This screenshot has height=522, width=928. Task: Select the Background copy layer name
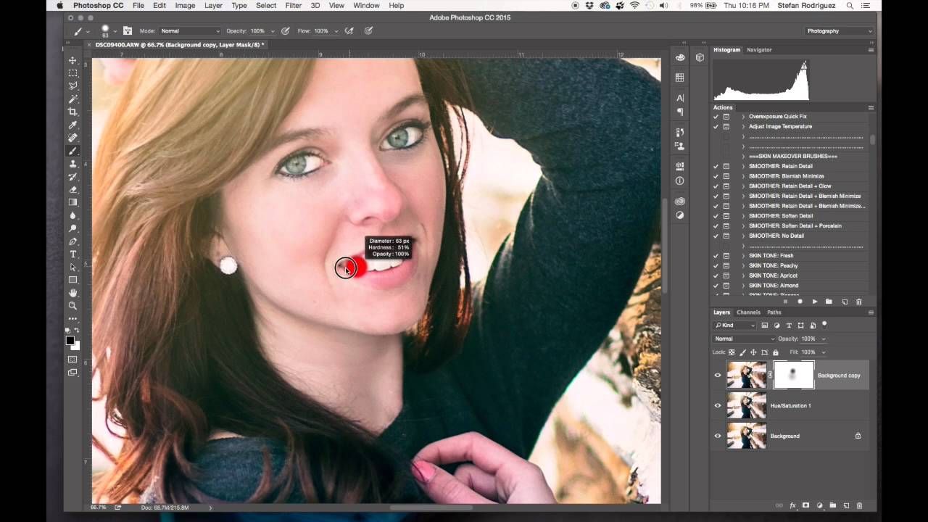[839, 376]
